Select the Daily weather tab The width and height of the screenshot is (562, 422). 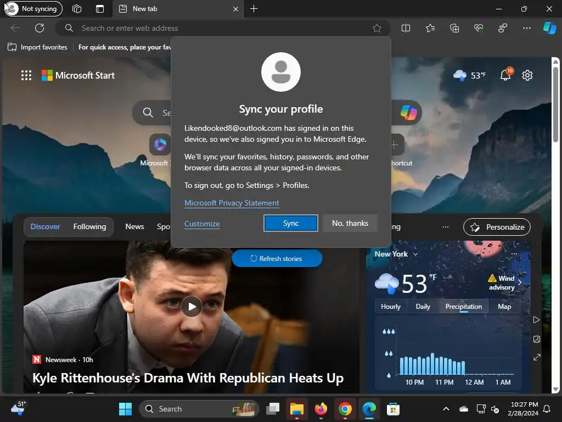click(x=423, y=307)
